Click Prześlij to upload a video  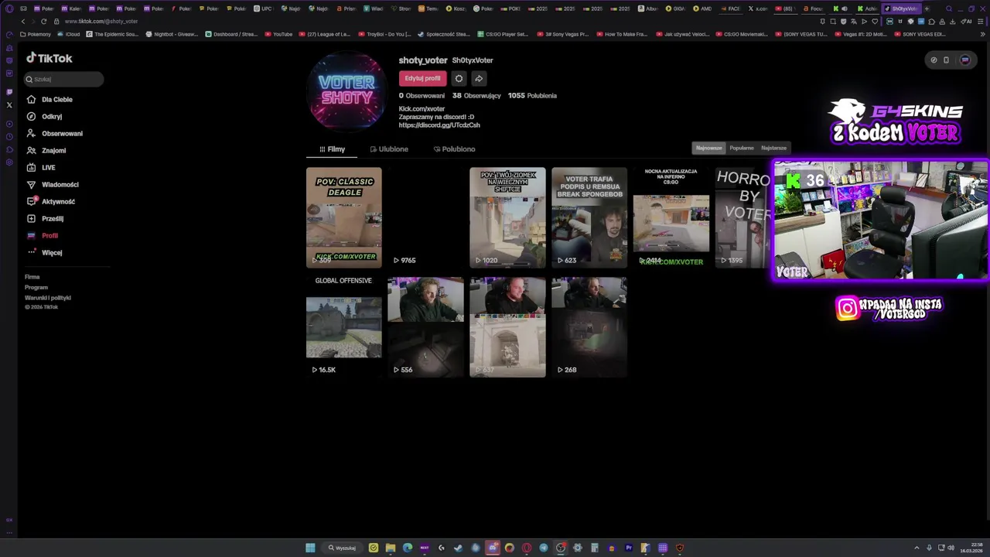pyautogui.click(x=45, y=219)
